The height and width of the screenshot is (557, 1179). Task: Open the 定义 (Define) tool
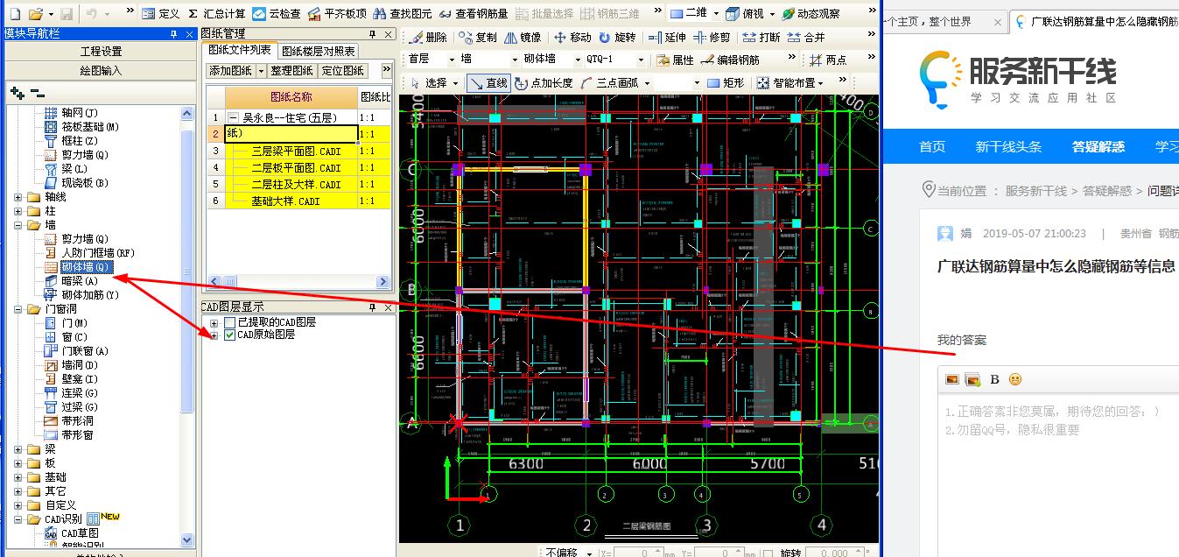coord(160,14)
